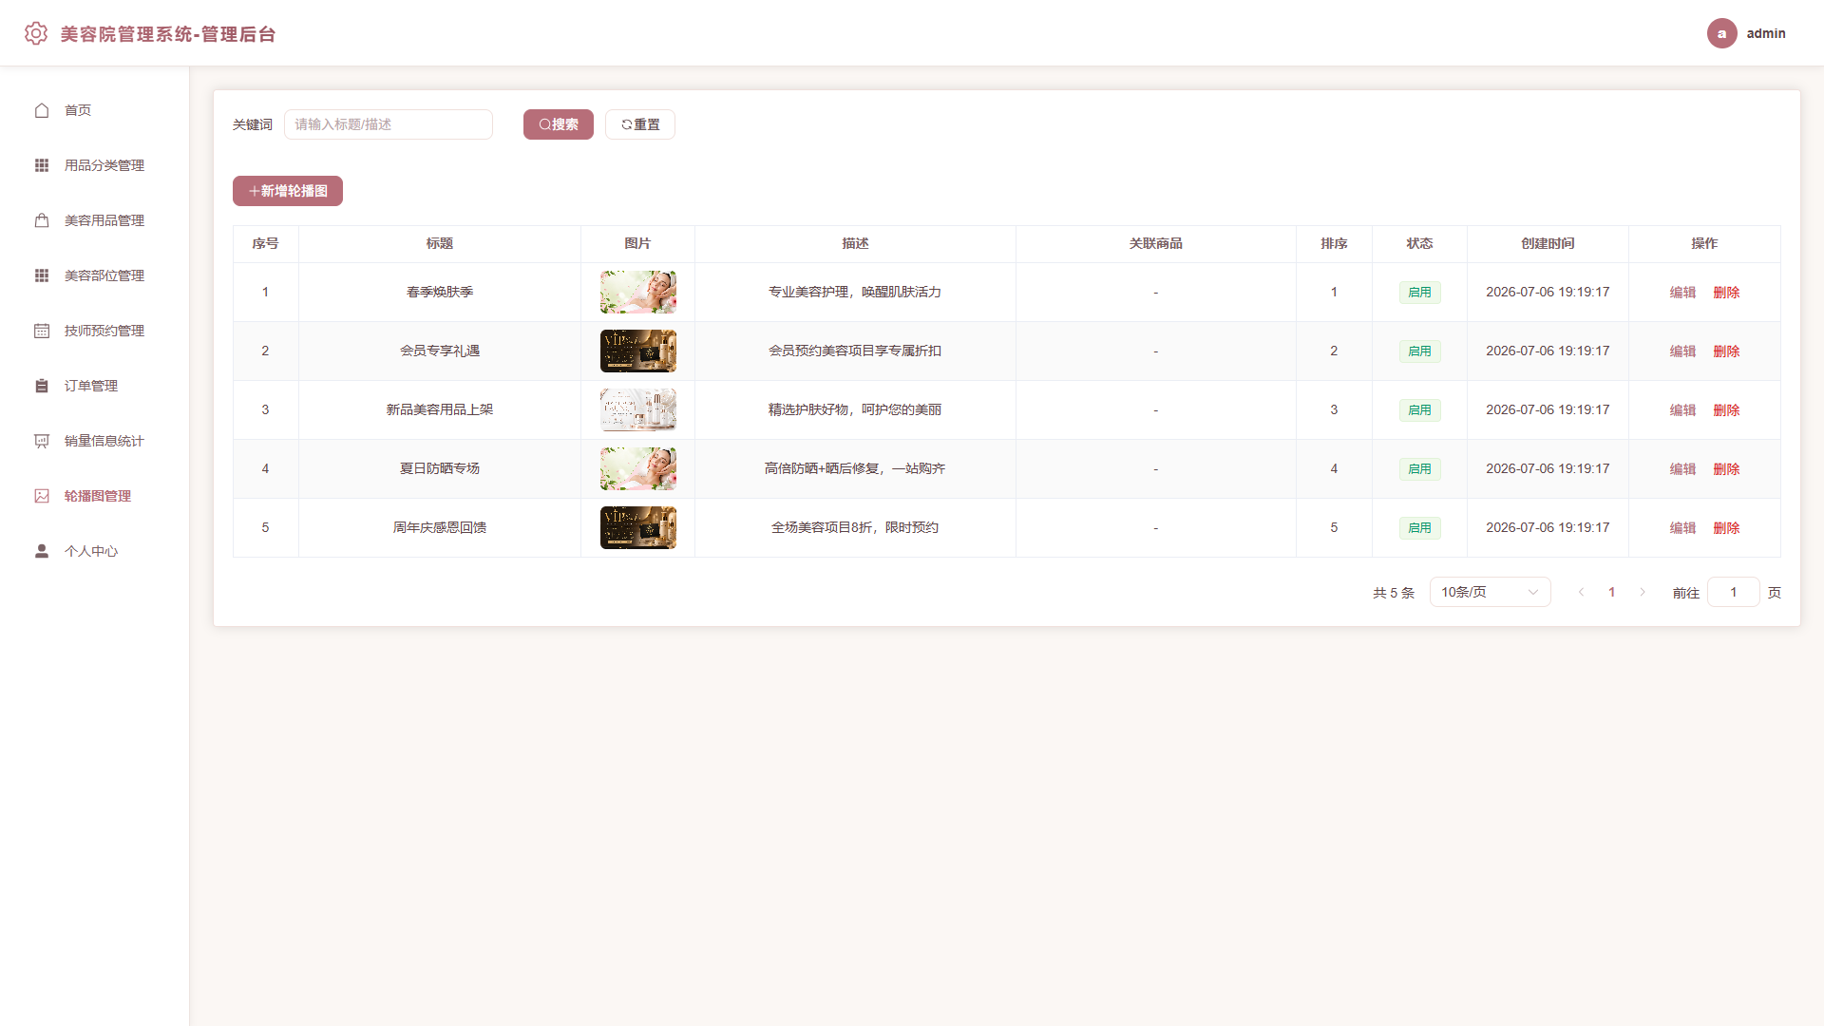
Task: Click the 新增轮播图 button
Action: click(288, 191)
